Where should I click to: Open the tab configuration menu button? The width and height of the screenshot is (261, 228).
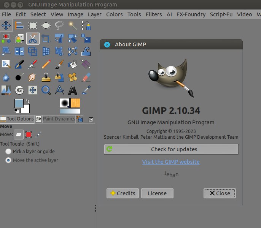91,120
